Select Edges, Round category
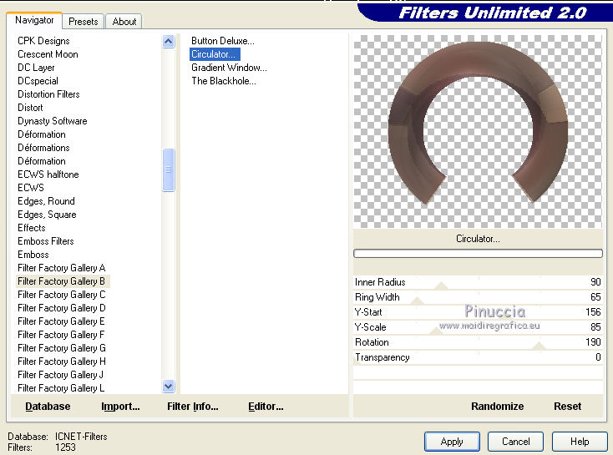The image size is (613, 455). tap(46, 201)
